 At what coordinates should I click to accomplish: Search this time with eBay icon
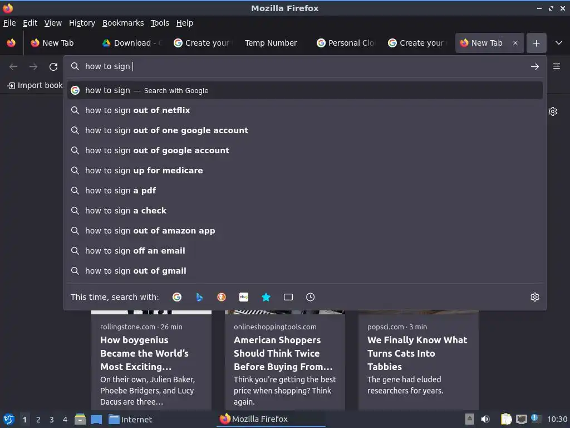coord(244,297)
